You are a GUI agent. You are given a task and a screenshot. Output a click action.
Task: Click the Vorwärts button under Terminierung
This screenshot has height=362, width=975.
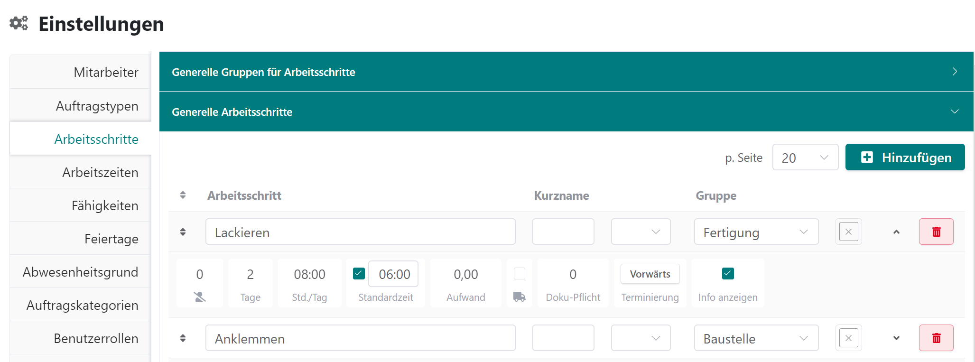(650, 274)
